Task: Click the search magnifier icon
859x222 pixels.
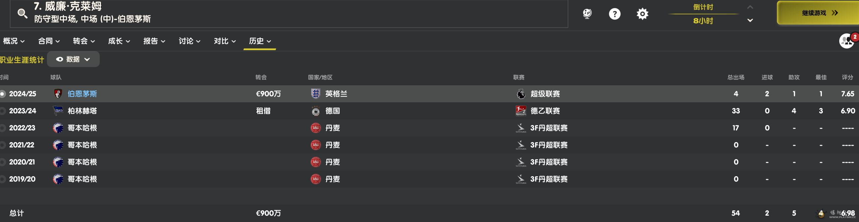Action: point(22,14)
